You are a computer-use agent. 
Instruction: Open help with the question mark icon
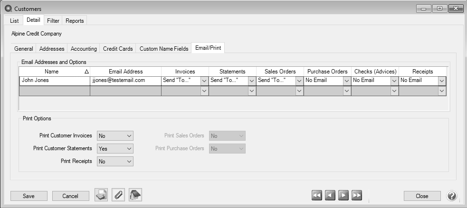click(452, 196)
